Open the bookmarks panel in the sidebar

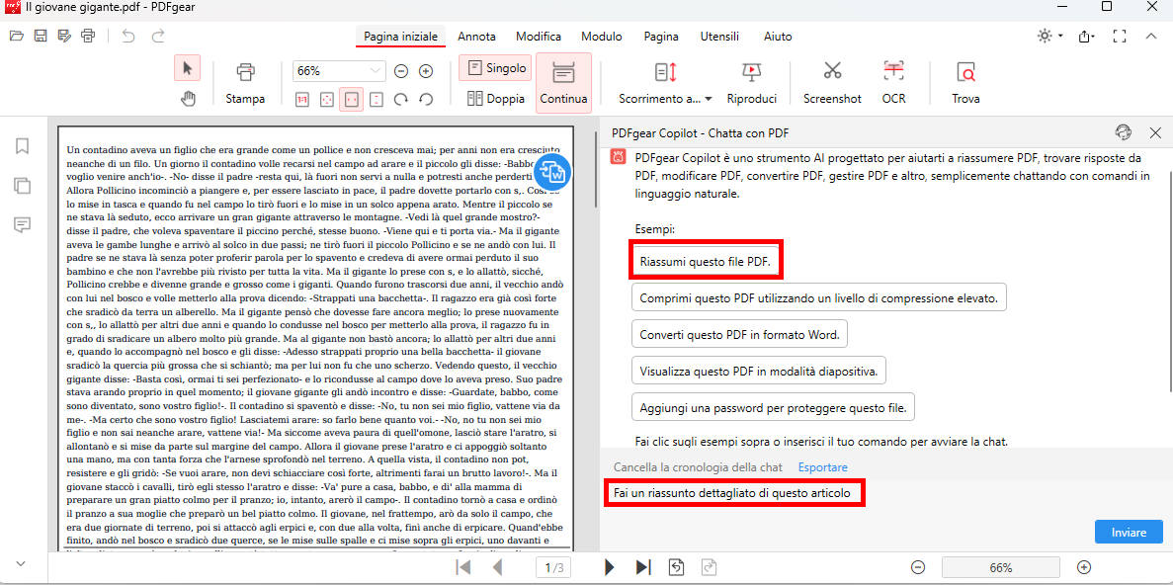21,144
